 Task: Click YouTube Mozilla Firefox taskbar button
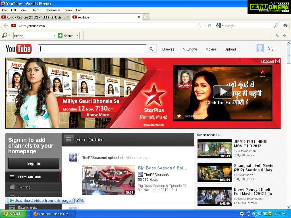tap(53, 214)
